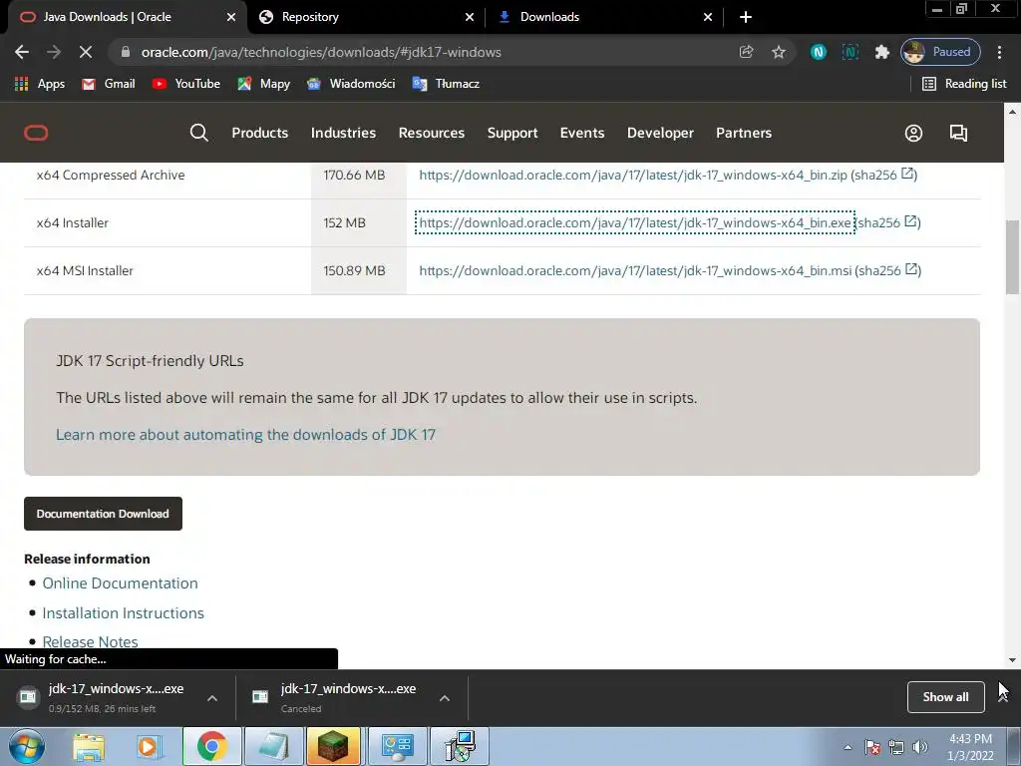
Task: Close the Downloads tab
Action: (x=708, y=18)
